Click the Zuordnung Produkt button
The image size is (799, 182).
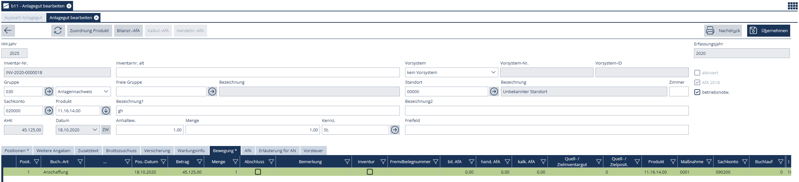89,30
